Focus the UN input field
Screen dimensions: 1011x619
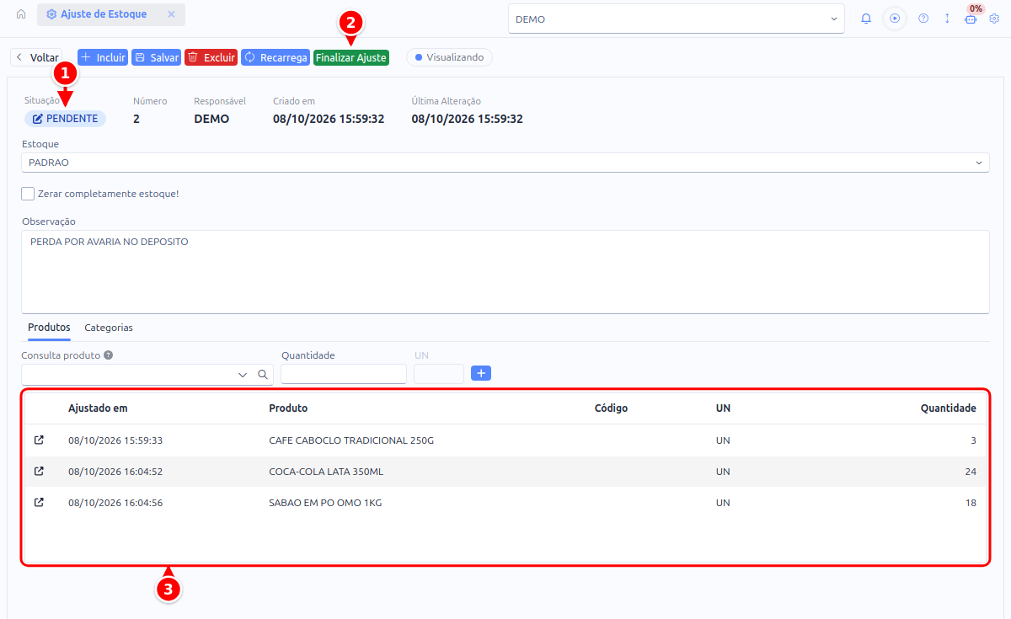tap(439, 374)
